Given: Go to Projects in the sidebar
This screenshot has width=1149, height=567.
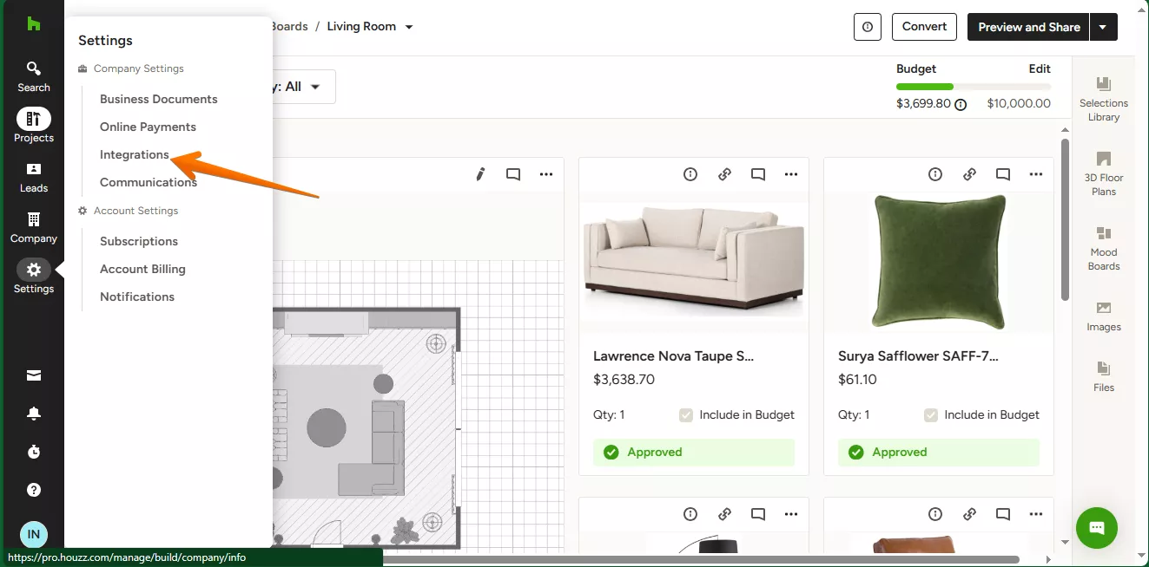Looking at the screenshot, I should [34, 127].
